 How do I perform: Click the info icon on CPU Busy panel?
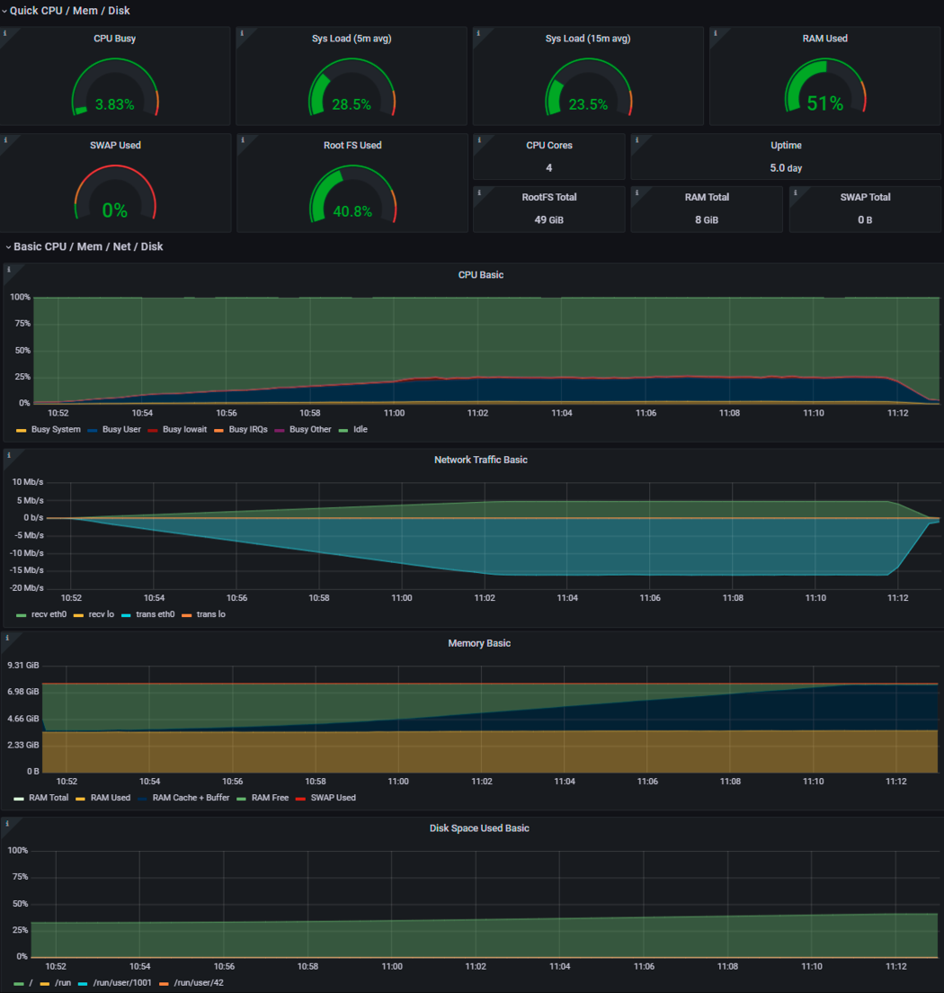click(x=5, y=32)
